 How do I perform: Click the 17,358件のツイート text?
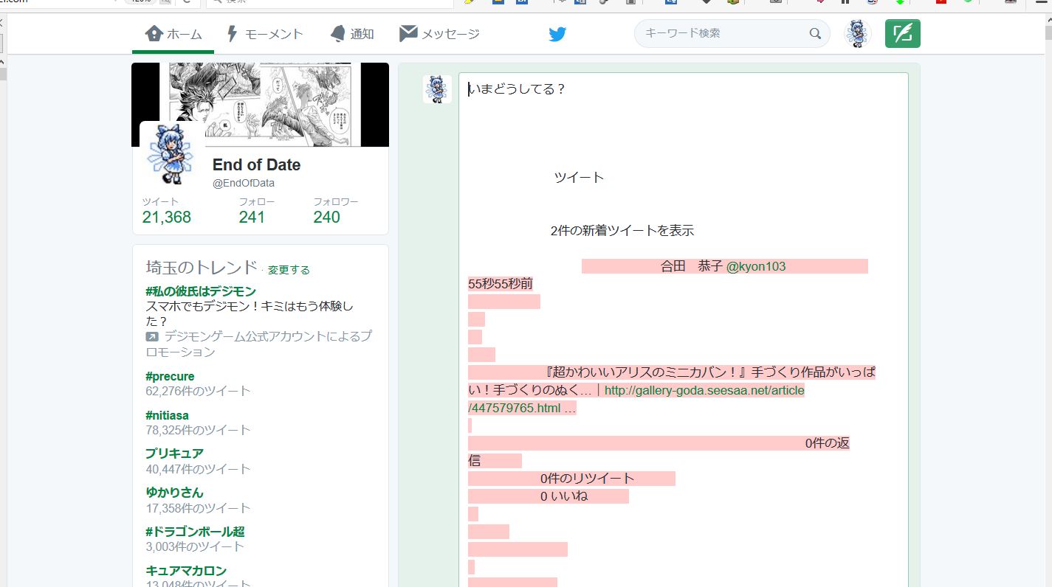pyautogui.click(x=199, y=509)
